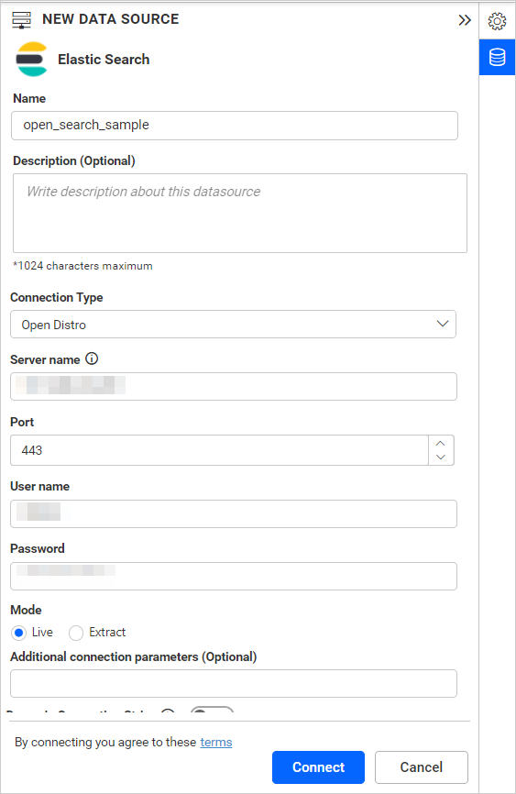The height and width of the screenshot is (794, 516).
Task: Click the Cancel button
Action: tap(422, 767)
